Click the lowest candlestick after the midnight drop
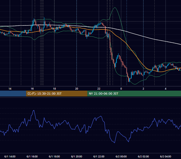The height and width of the screenshot is (159, 181). pos(129,80)
